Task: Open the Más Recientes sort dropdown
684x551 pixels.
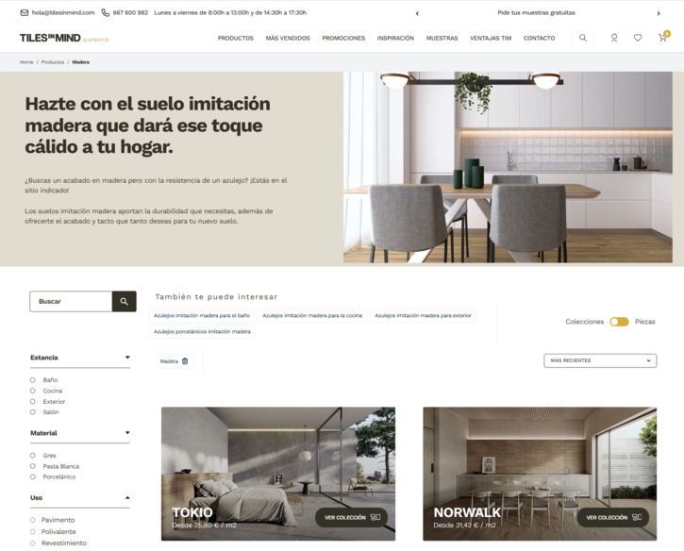Action: pyautogui.click(x=600, y=360)
